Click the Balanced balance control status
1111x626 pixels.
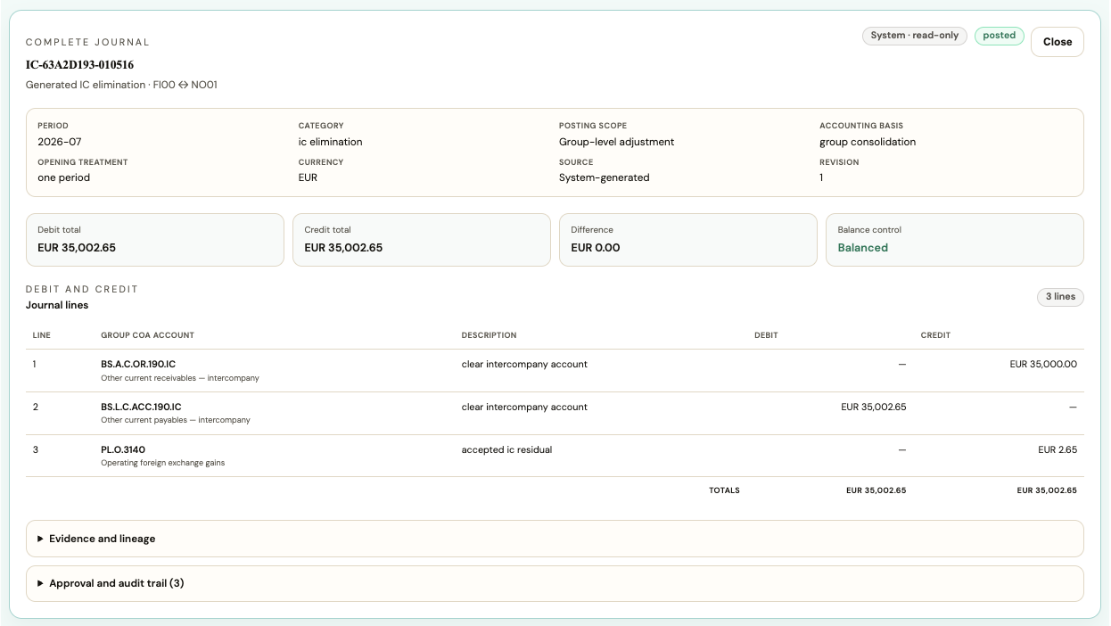tap(862, 248)
